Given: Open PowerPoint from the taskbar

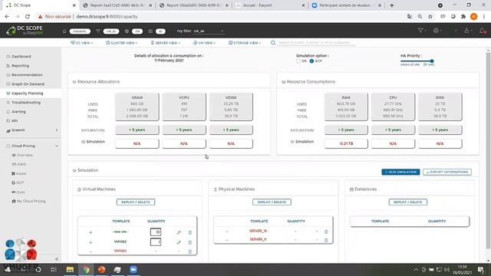Looking at the screenshot, I should [102, 269].
